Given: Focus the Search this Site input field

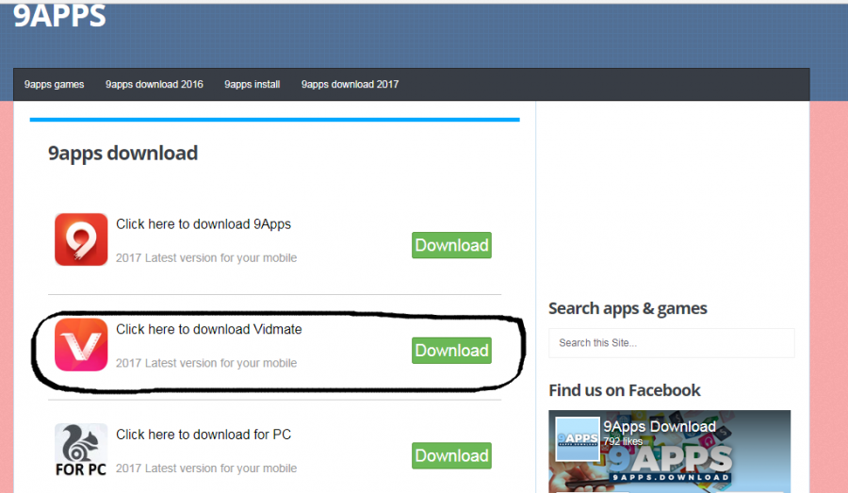Looking at the screenshot, I should coord(672,342).
